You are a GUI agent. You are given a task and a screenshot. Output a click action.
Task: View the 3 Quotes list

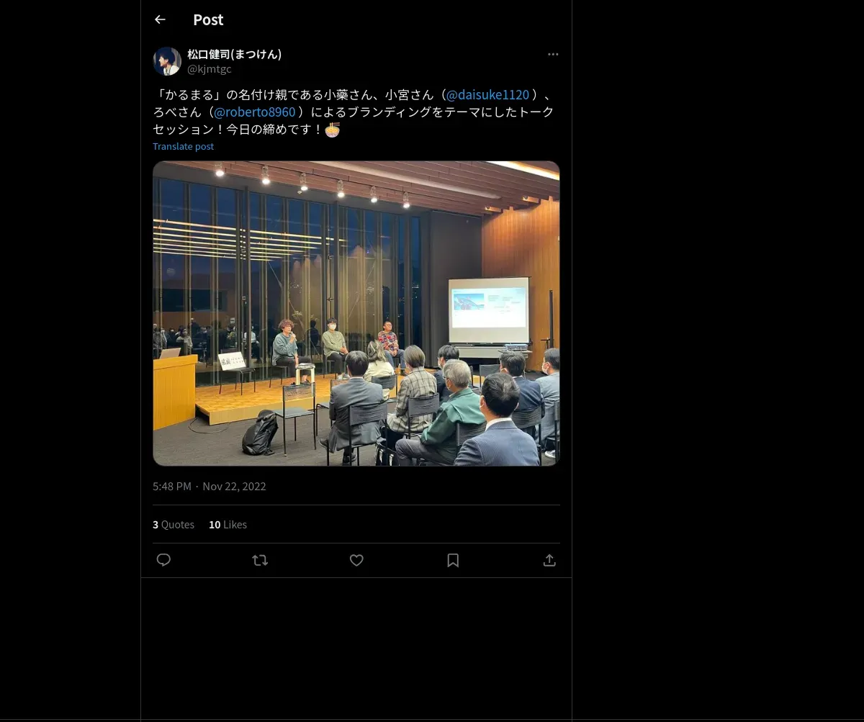174,525
